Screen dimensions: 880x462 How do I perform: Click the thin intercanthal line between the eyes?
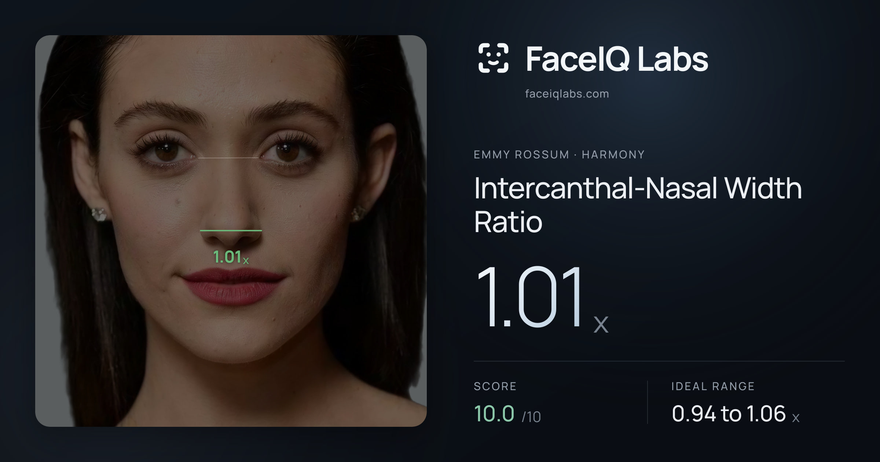coord(228,158)
